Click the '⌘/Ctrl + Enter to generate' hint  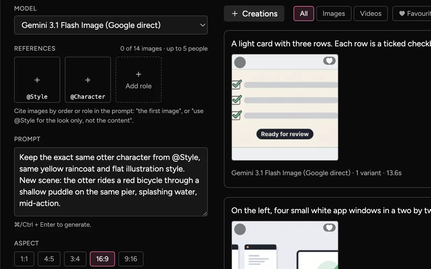tap(53, 225)
